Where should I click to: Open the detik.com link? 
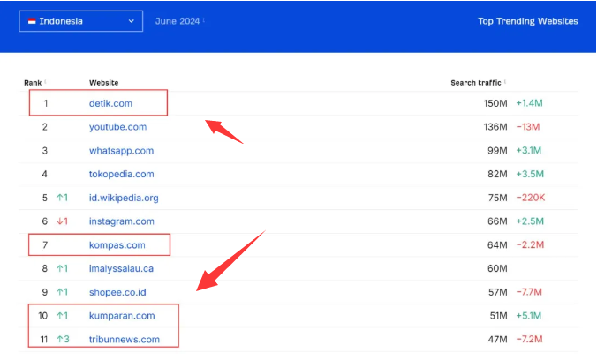coord(110,103)
